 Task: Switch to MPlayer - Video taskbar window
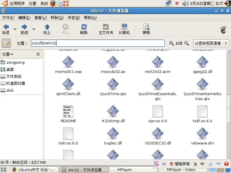pyautogui.click(x=183, y=170)
